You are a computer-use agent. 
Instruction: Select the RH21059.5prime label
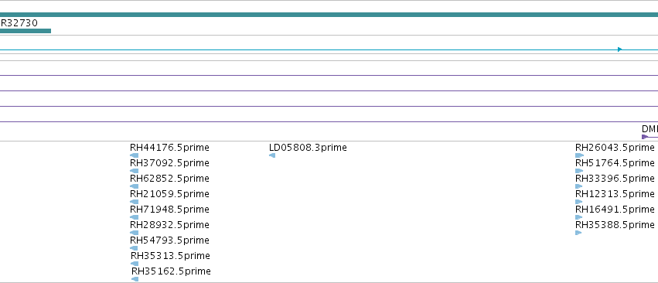(x=169, y=194)
